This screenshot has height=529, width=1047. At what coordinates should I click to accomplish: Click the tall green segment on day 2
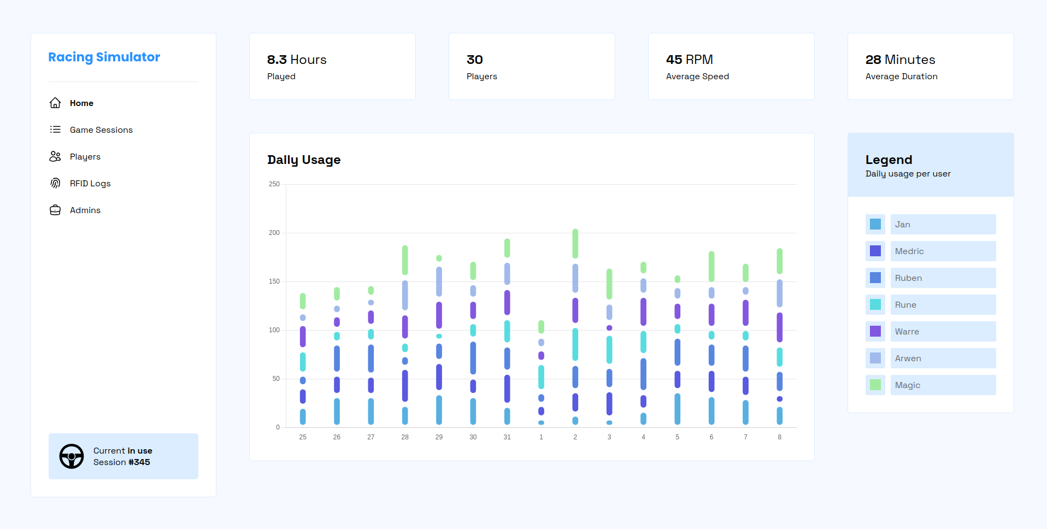tap(575, 244)
